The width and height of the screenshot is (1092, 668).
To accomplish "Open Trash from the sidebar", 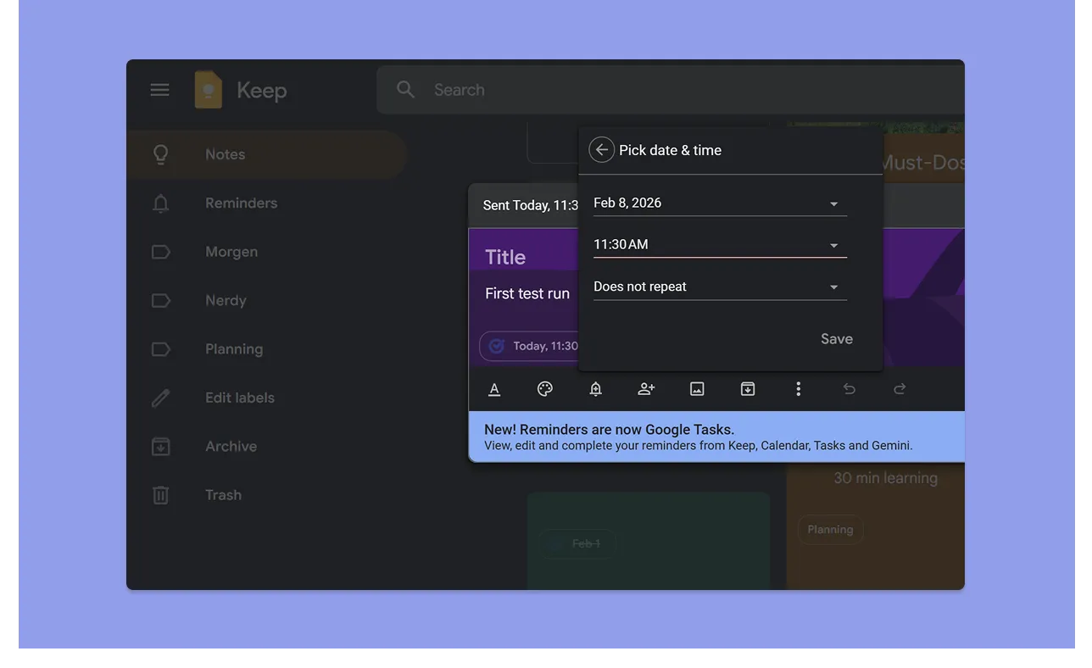I will point(223,495).
